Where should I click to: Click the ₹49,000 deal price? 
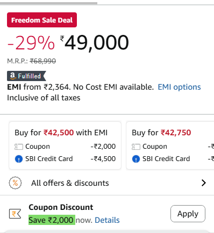[95, 42]
